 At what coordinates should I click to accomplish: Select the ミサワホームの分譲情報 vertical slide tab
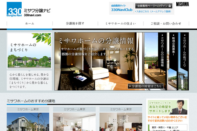(162, 51)
